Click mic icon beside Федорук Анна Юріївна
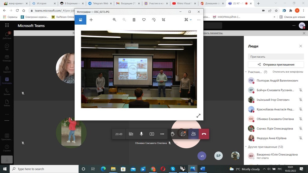Screen dimensions: 308x173 point(300,138)
